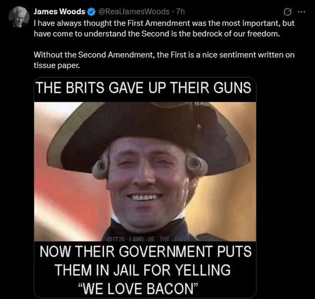Viewport: 315px width, 299px height.
Task: Click the tweet line starting "I have always thought"
Action: [164, 23]
